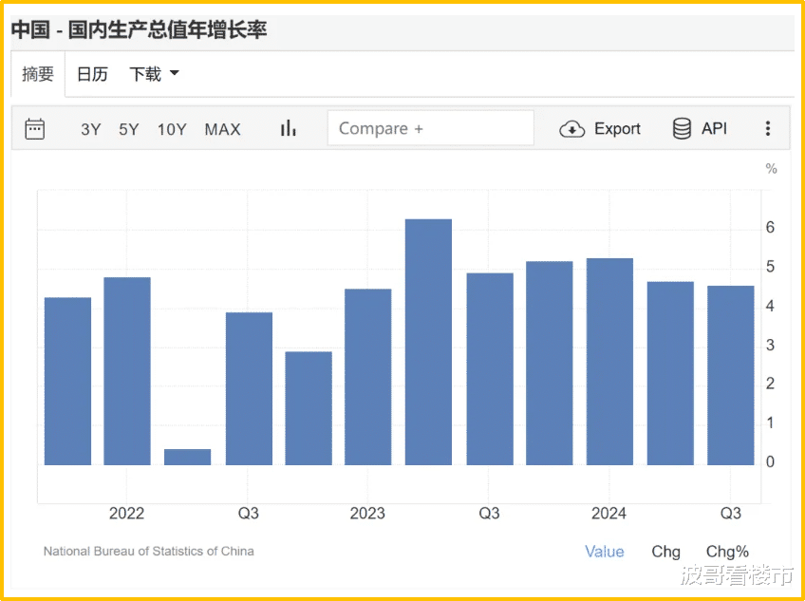805x601 pixels.
Task: Click the 2024 x-axis label
Action: point(608,513)
